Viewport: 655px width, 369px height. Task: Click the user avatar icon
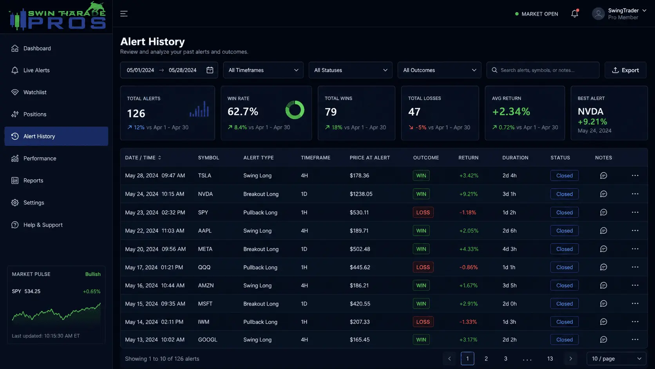[x=598, y=14]
